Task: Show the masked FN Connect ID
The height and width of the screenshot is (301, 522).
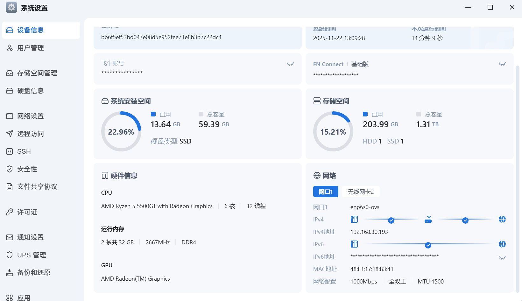Action: tap(502, 64)
